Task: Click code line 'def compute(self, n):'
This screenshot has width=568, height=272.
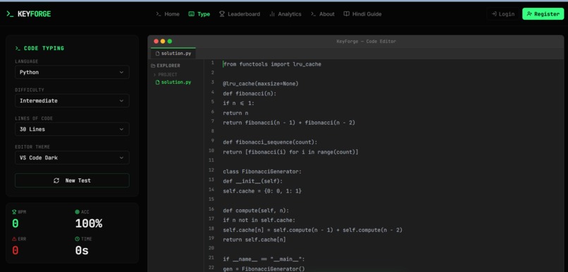Action: (256, 211)
